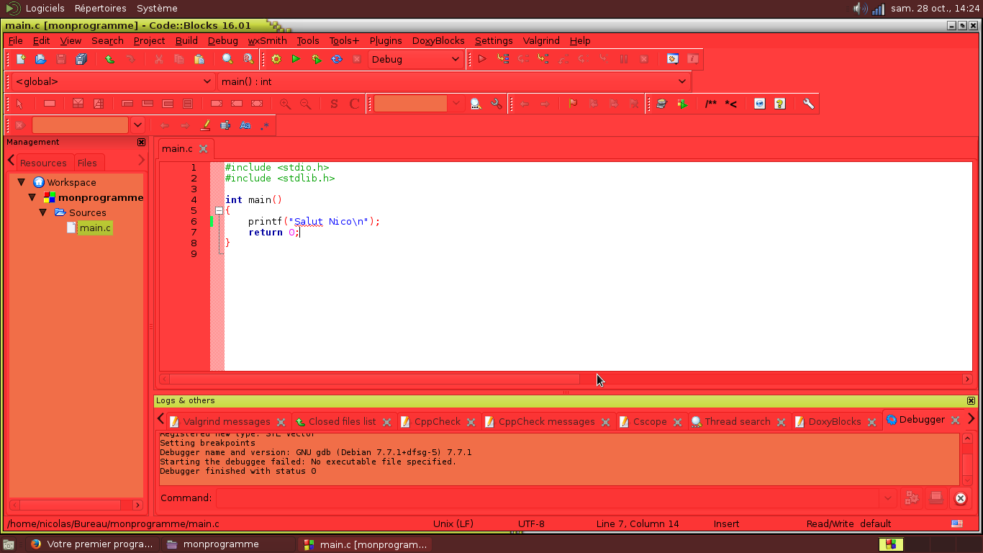The image size is (983, 553).
Task: Collapse the Sources folder in tree
Action: (43, 212)
